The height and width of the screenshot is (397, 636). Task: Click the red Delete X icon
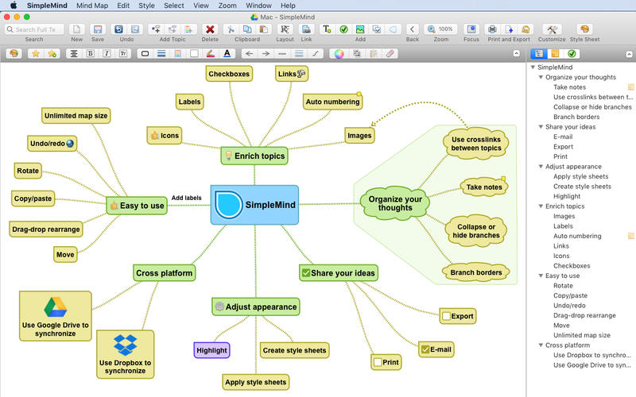210,29
